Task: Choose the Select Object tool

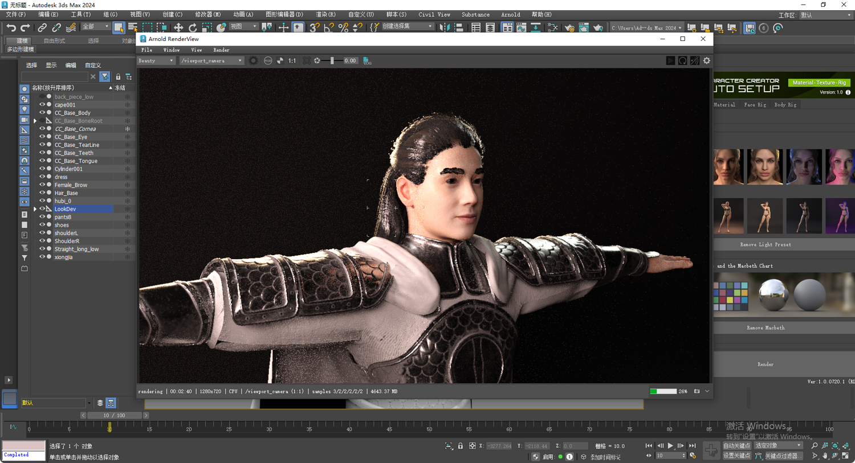Action: click(119, 27)
